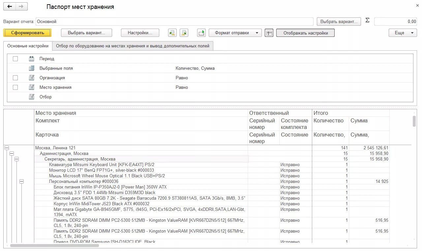Go forward with the right arrow button

[x=21, y=7]
